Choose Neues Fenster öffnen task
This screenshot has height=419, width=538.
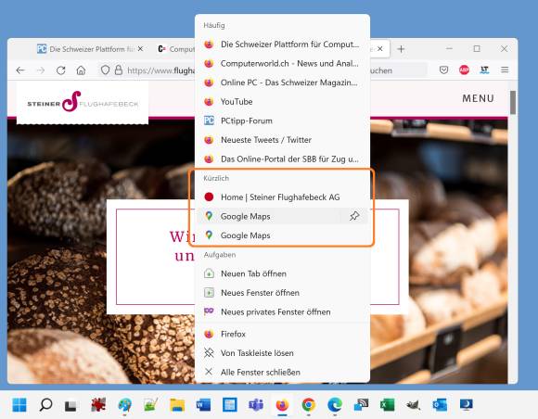[x=282, y=293]
